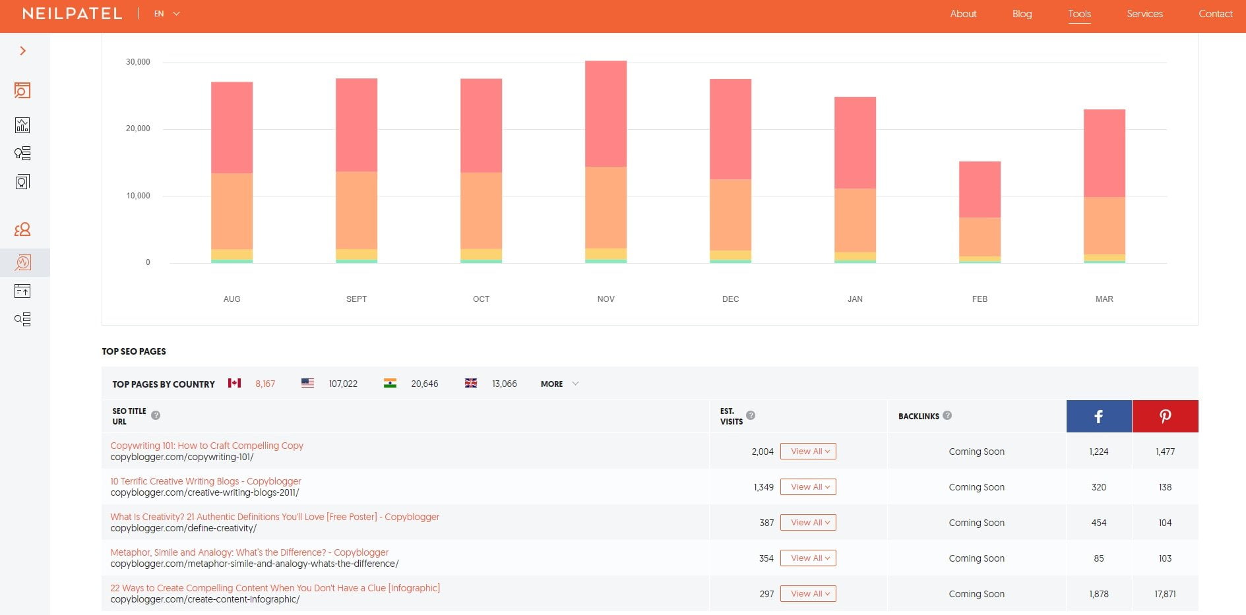Click the August bar's orange segment
Viewport: 1246px width, 615px height.
coord(232,212)
